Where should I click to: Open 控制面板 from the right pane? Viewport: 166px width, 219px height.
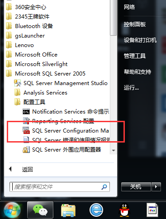135,24
